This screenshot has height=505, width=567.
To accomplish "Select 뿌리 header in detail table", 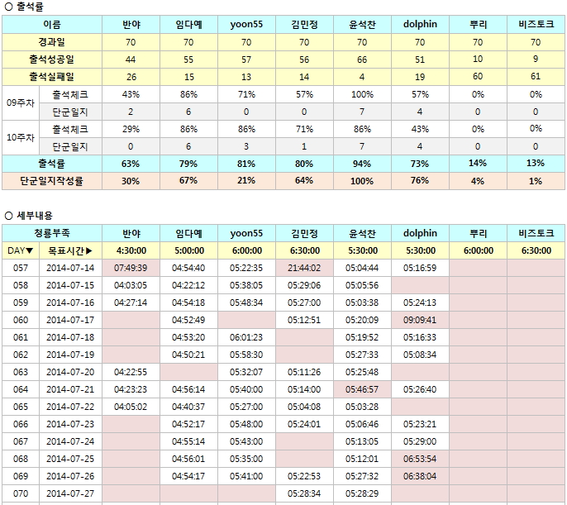I will pos(478,233).
